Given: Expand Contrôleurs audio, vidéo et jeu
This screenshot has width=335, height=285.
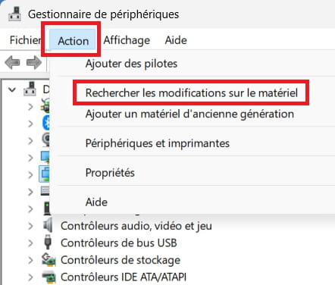Looking at the screenshot, I should click(30, 226).
